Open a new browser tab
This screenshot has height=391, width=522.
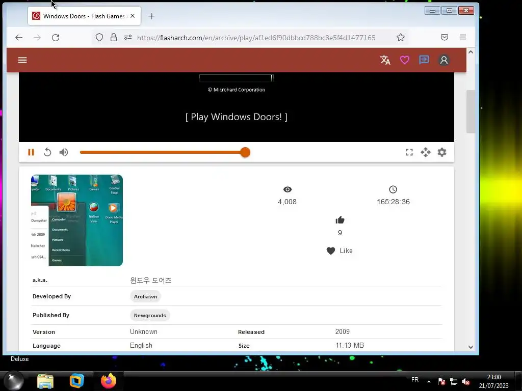click(151, 16)
